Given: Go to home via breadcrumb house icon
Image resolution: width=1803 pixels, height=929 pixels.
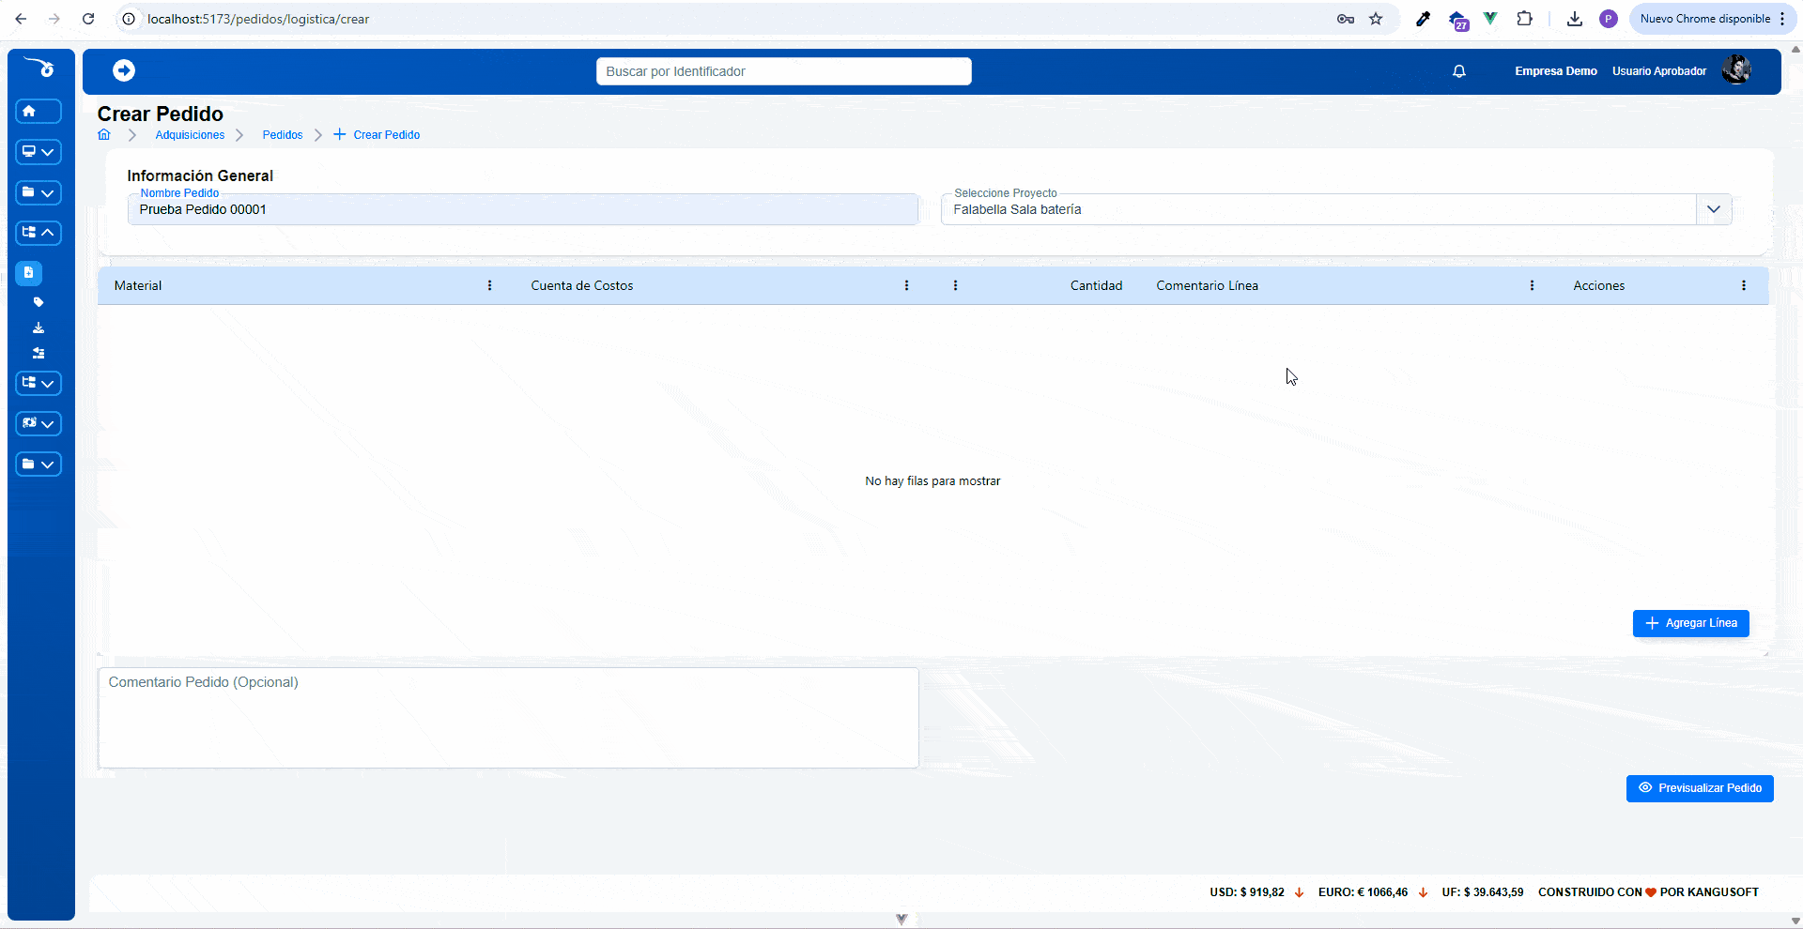Looking at the screenshot, I should click(104, 135).
